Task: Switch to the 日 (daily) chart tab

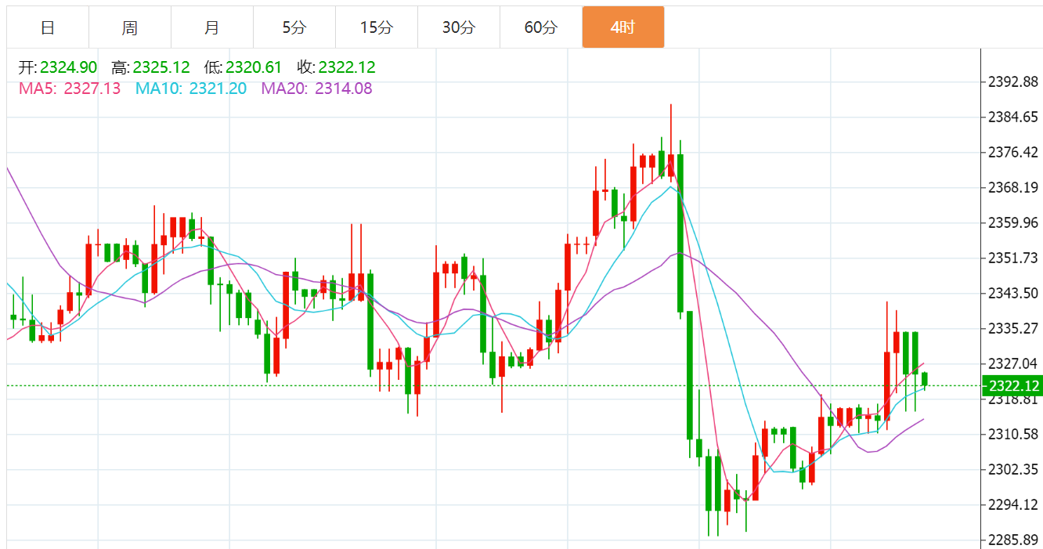Action: pyautogui.click(x=48, y=27)
